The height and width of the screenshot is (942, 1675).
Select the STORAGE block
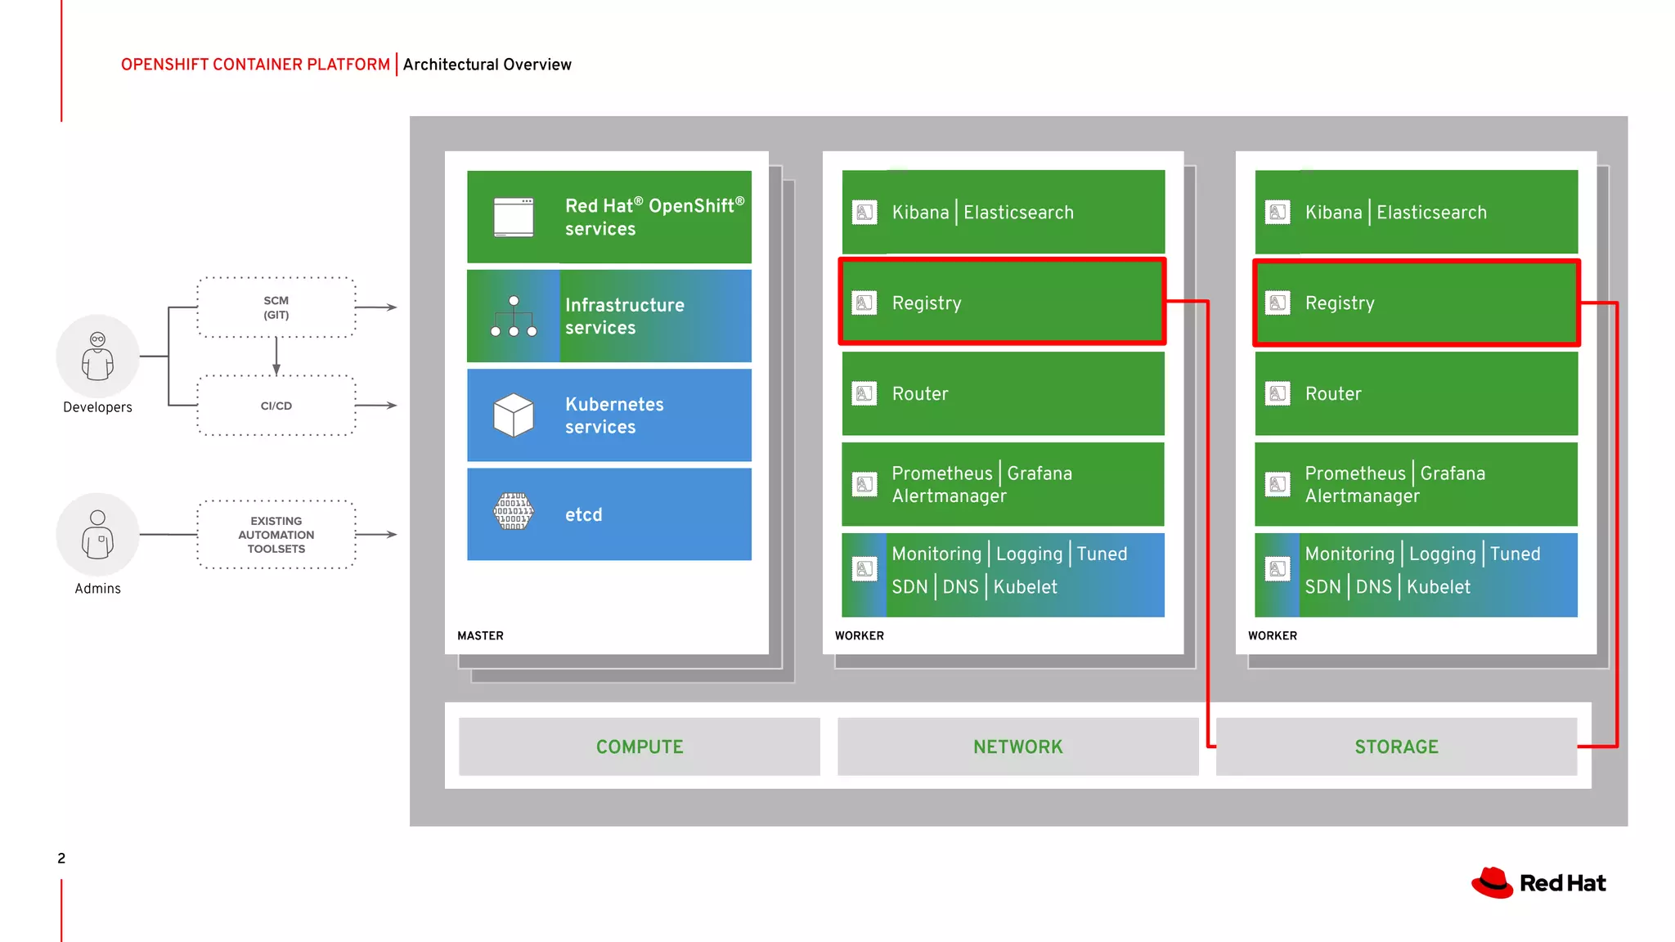click(x=1395, y=747)
